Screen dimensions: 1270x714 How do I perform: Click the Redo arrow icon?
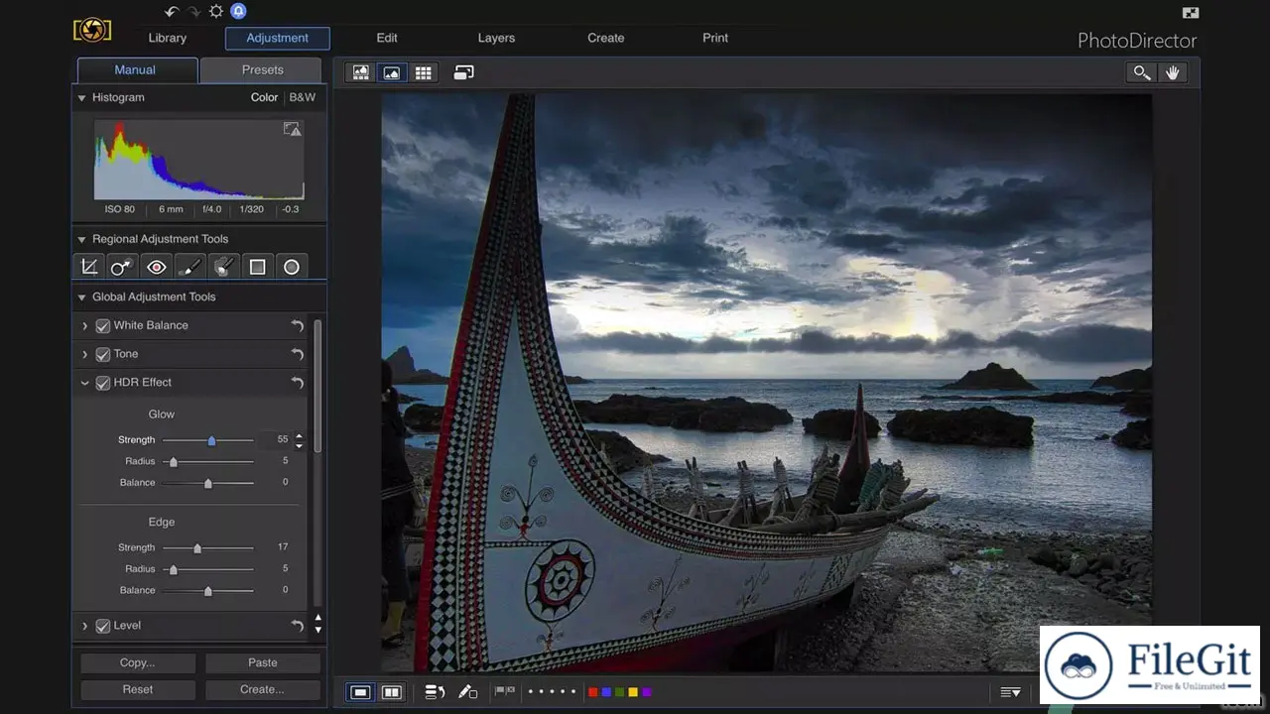[x=193, y=12]
